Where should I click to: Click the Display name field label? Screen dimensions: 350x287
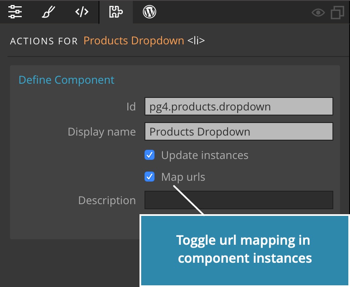102,132
